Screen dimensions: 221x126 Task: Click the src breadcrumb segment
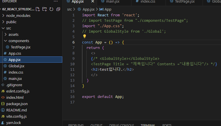(x=69, y=9)
